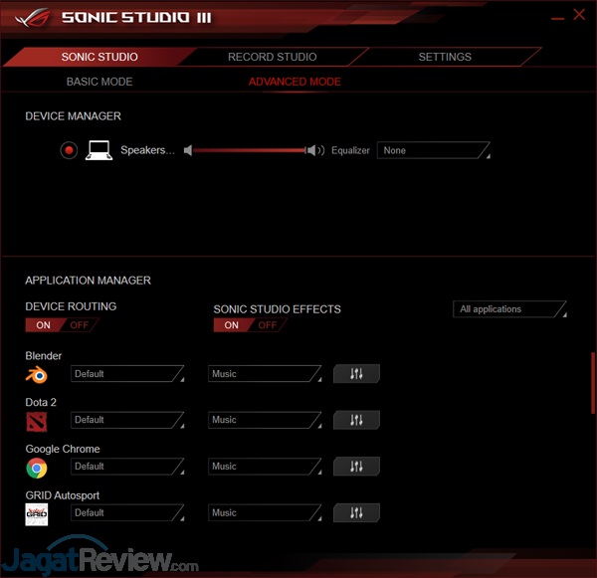Open Google Chrome's Music effect dropdown
The height and width of the screenshot is (578, 597).
(265, 467)
